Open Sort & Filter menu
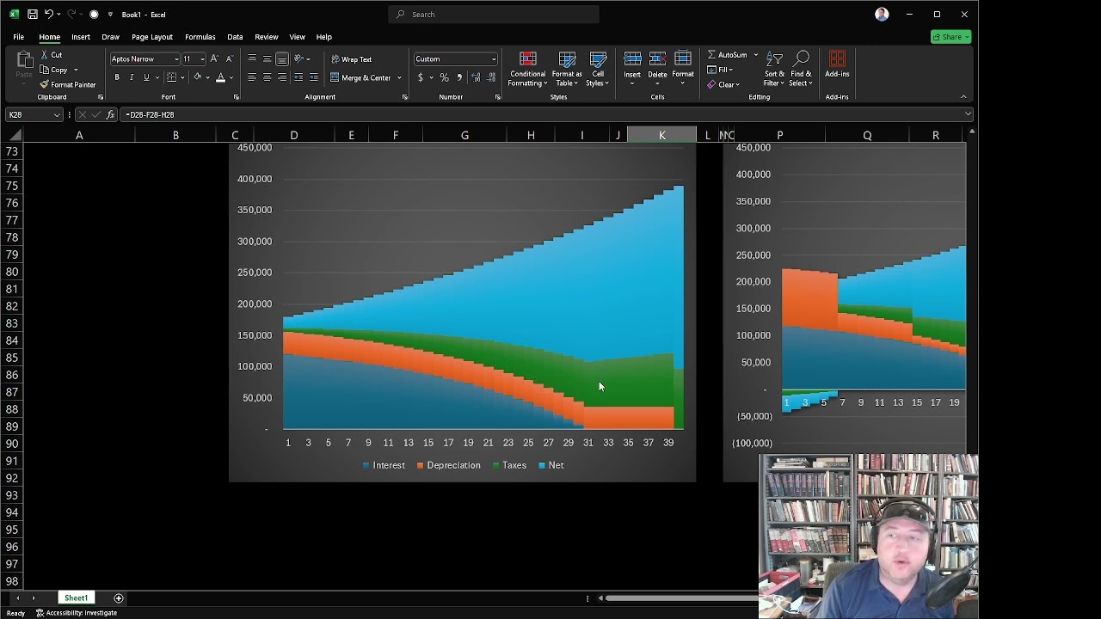 [774, 69]
